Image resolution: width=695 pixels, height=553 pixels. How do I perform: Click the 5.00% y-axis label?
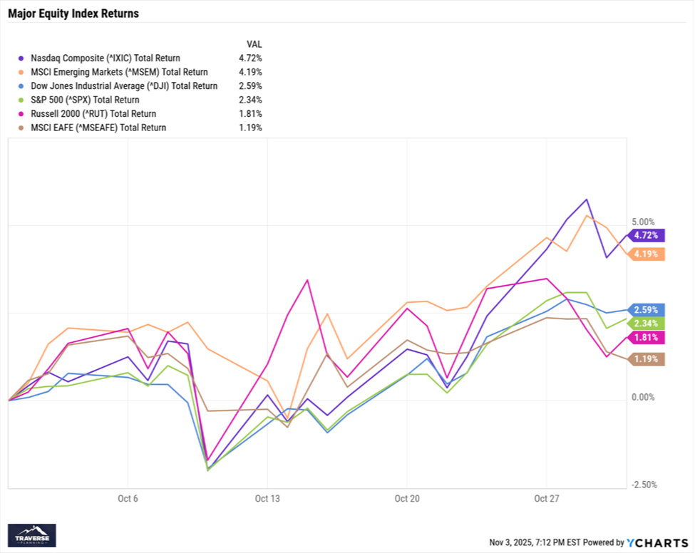pyautogui.click(x=644, y=222)
